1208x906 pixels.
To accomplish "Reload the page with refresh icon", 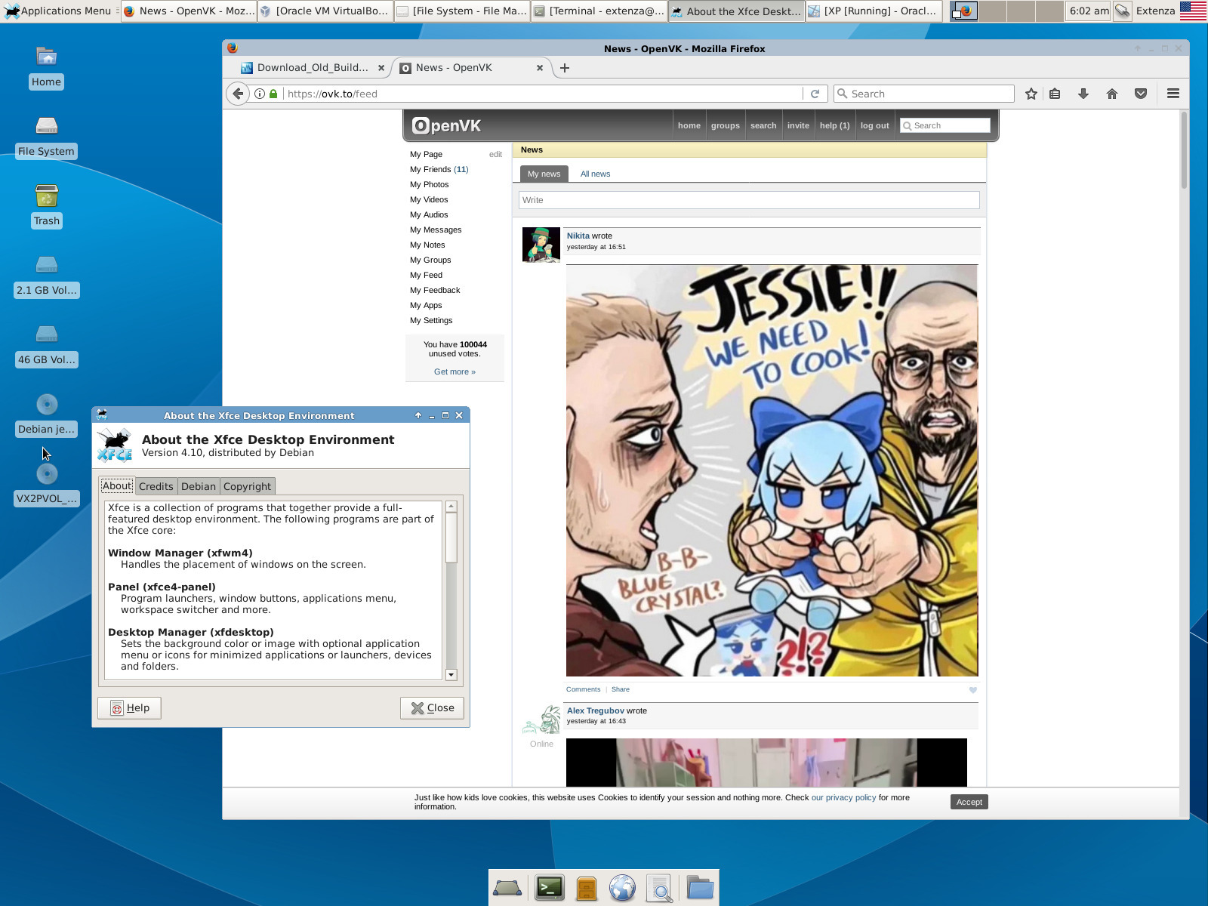I will tap(815, 94).
